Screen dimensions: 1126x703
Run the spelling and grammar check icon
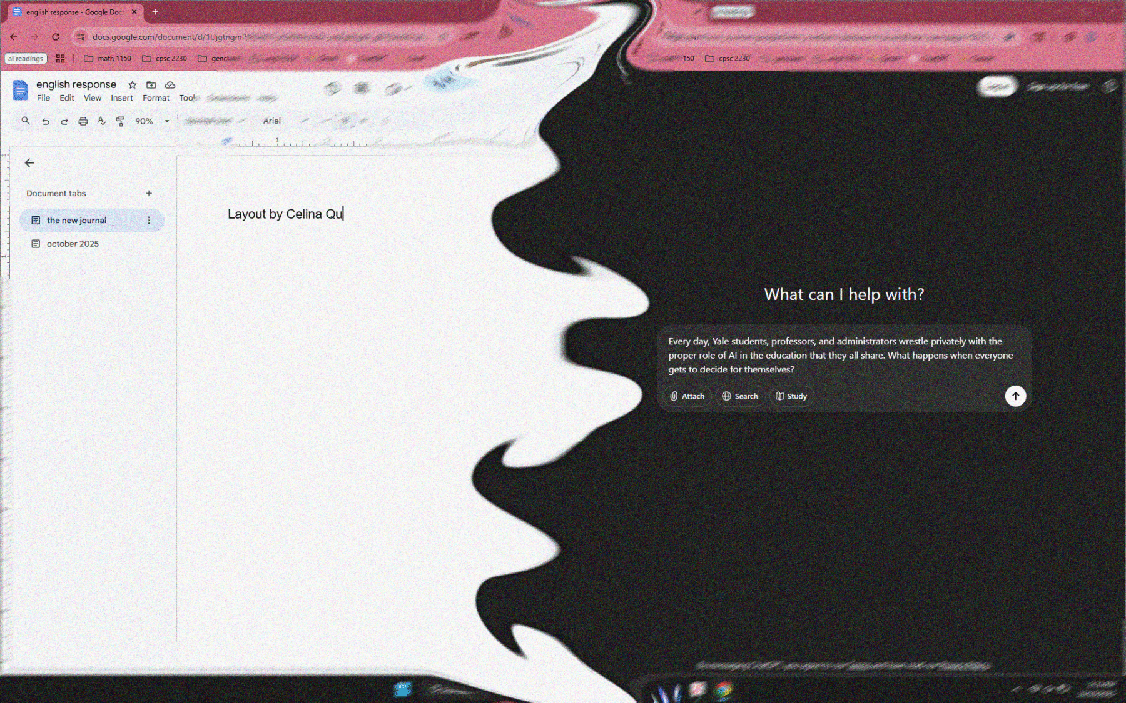pyautogui.click(x=101, y=121)
